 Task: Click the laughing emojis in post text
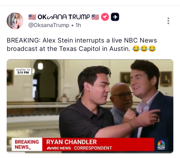144,49
